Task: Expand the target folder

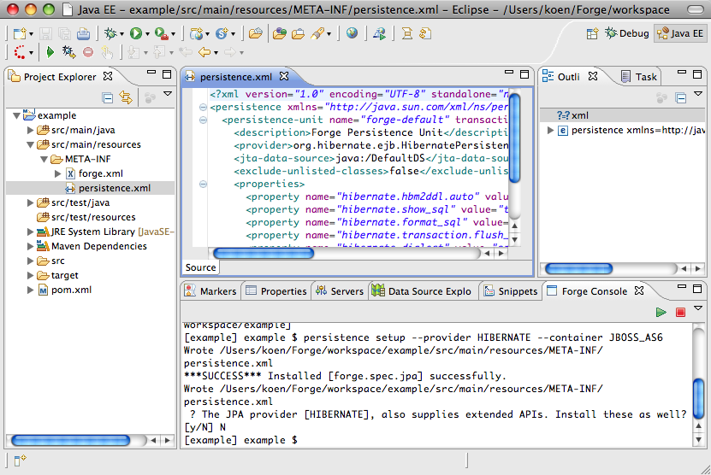Action: (x=31, y=275)
